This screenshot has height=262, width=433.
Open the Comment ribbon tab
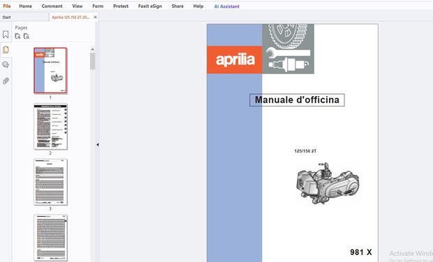pos(52,6)
